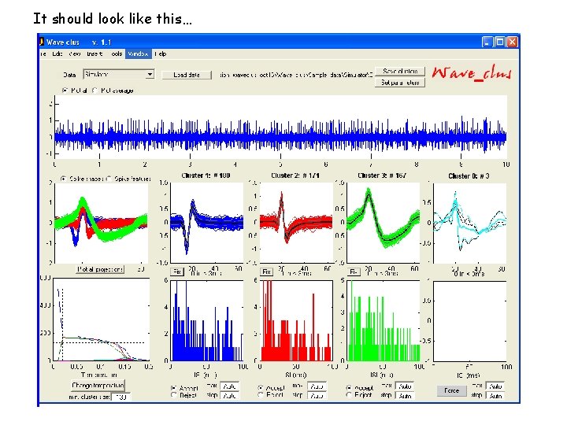The width and height of the screenshot is (567, 425).
Task: Click the Fix button under Cluster 2
Action: (266, 272)
